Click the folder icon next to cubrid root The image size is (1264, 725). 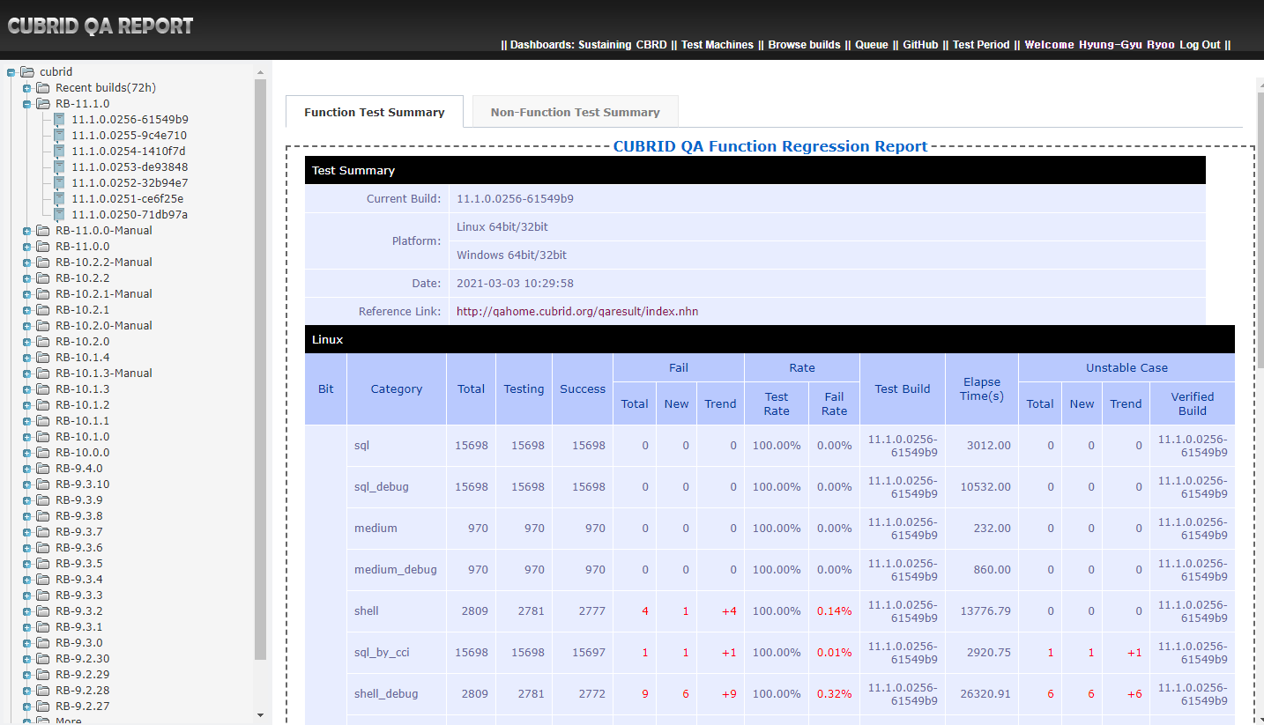(26, 72)
